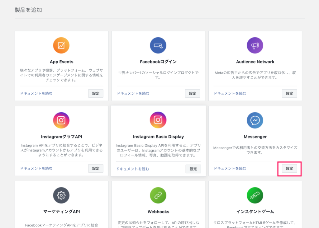Click the Messenger card title
The width and height of the screenshot is (319, 228).
255,137
